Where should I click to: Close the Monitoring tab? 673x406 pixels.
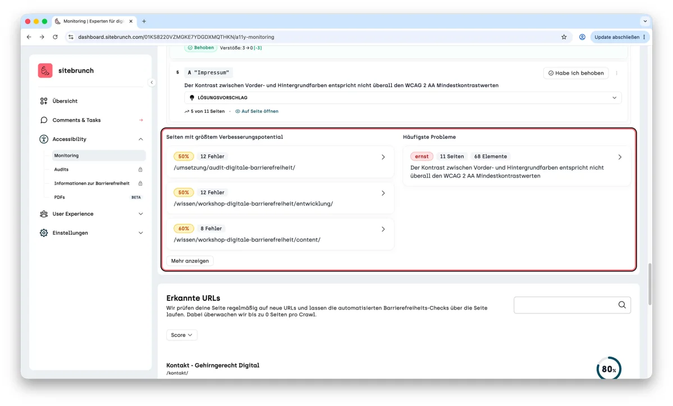pos(131,21)
